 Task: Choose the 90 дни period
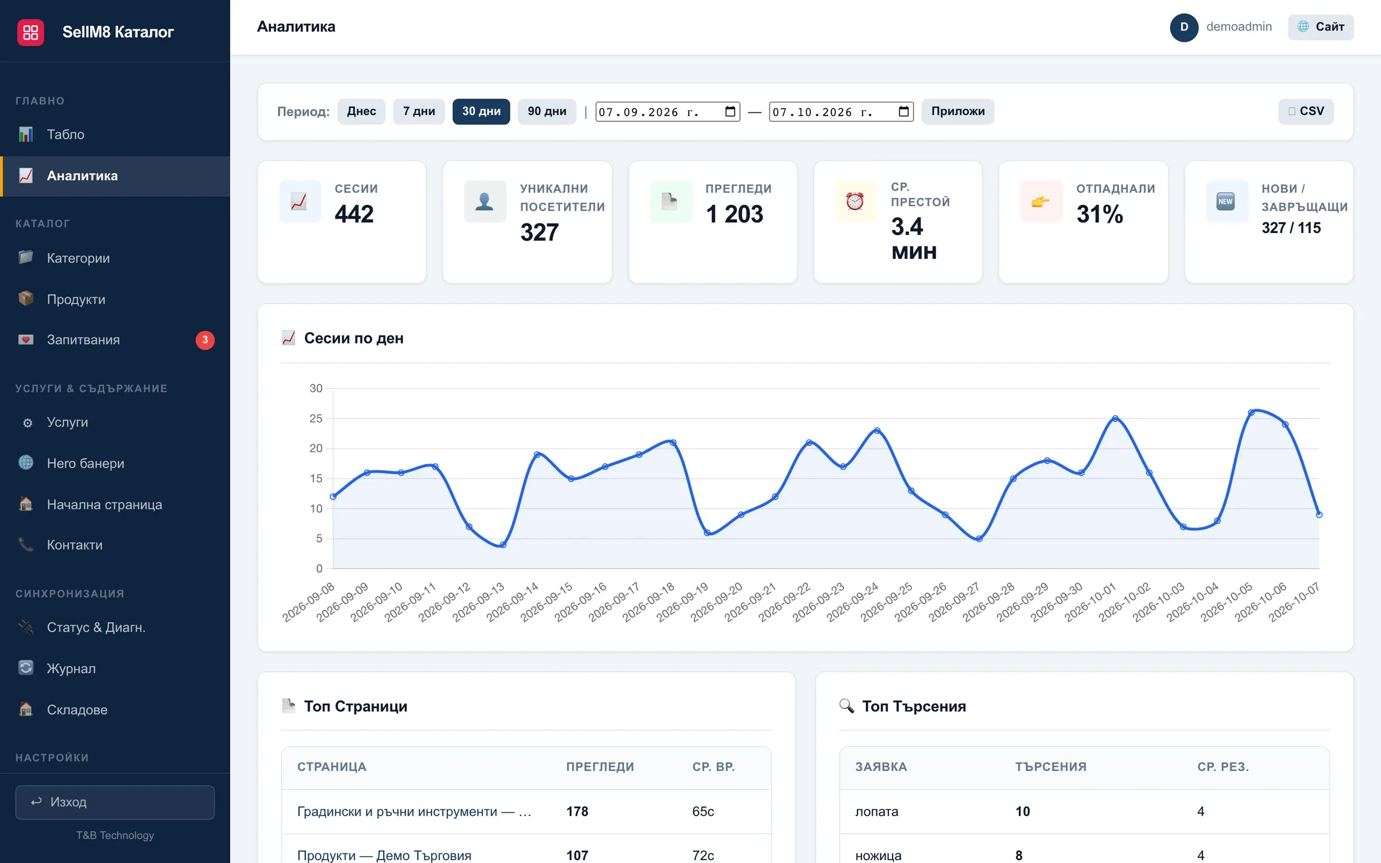tap(547, 112)
